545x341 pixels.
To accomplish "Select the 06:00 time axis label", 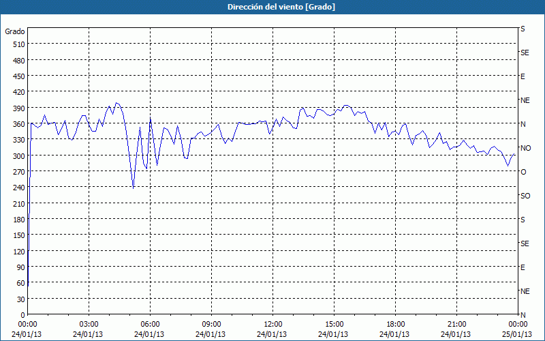I will coord(150,325).
